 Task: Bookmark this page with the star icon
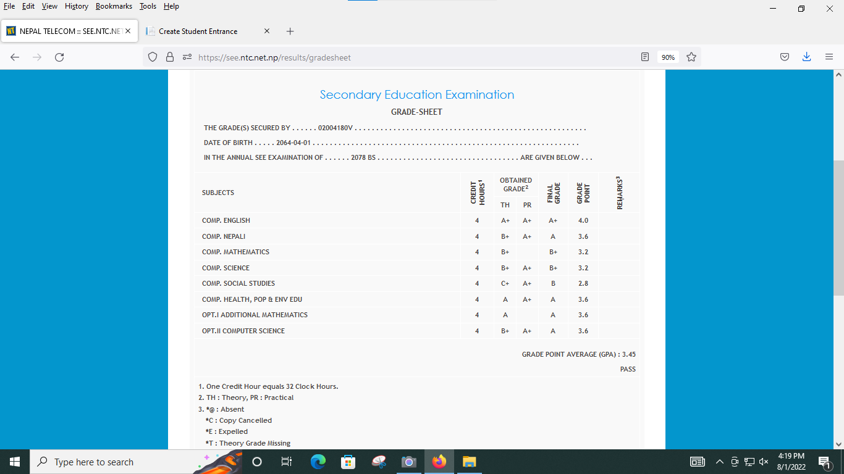coord(691,57)
